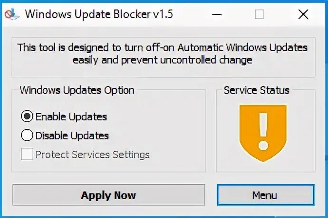Click the orange shield status icon
The image size is (328, 218).
pyautogui.click(x=263, y=133)
